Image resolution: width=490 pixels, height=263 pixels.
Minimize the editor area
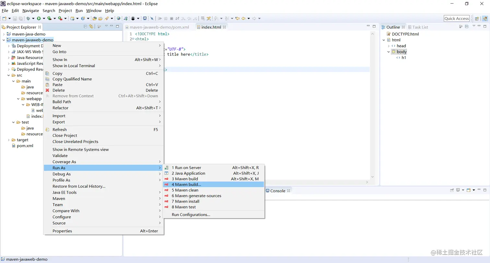tap(368, 26)
